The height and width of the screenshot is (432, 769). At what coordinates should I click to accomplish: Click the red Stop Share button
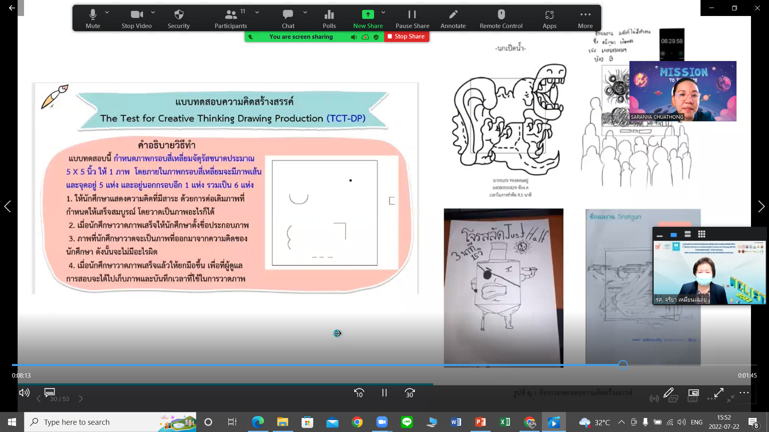406,36
